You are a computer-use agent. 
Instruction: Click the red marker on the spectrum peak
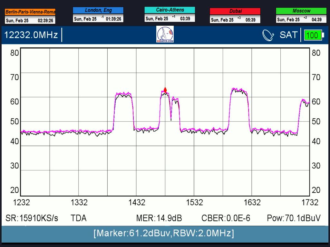click(165, 90)
